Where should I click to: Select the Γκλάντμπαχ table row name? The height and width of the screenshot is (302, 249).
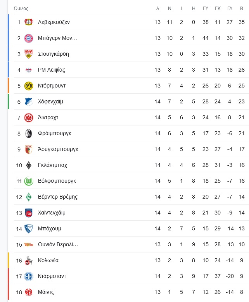click(x=52, y=165)
